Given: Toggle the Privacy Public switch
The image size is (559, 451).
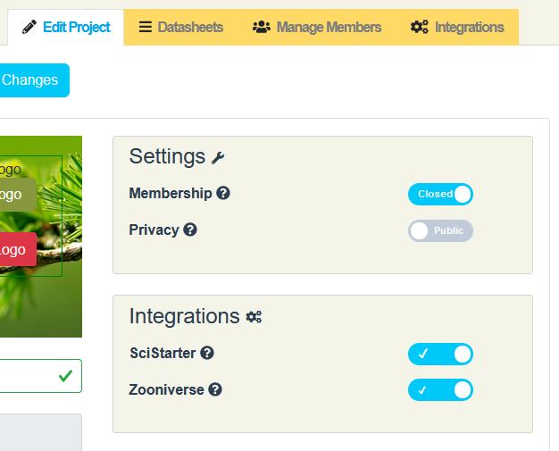Looking at the screenshot, I should coord(440,230).
